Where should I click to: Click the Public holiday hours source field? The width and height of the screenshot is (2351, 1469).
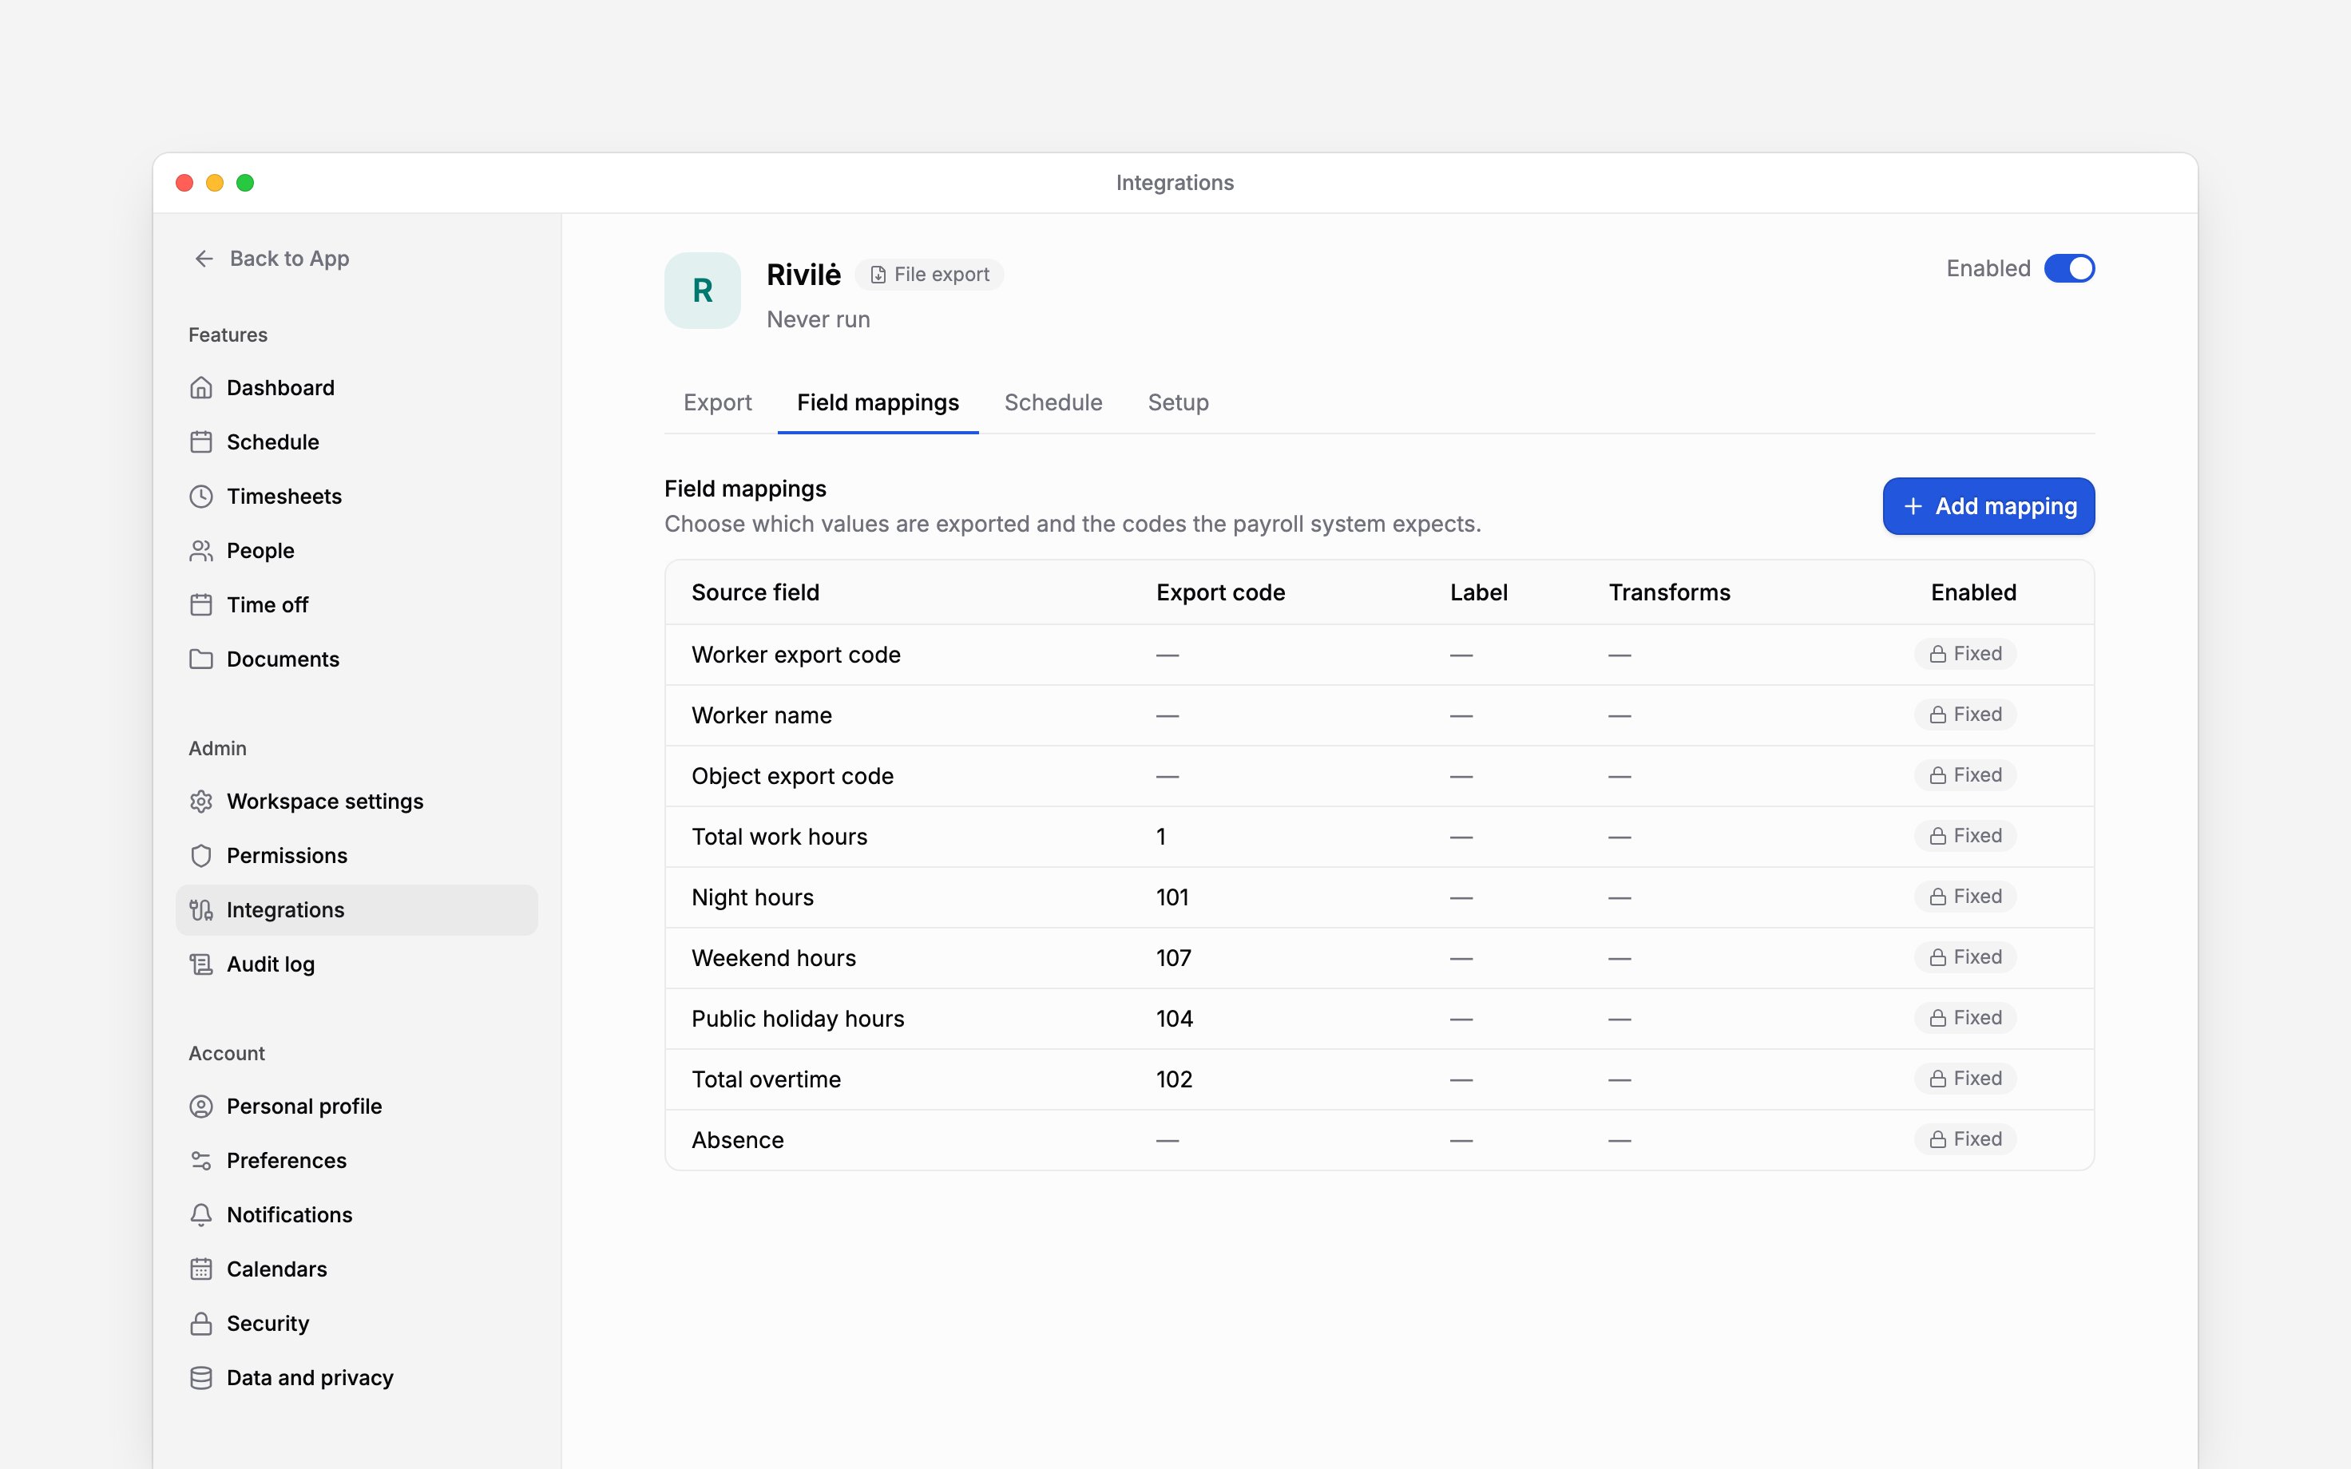point(798,1020)
